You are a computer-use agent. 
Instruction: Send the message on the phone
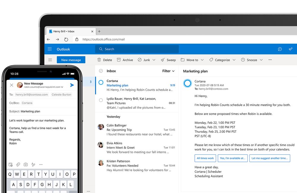tap(72, 85)
